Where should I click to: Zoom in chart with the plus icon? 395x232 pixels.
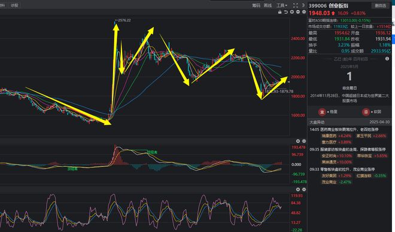coord(291,12)
